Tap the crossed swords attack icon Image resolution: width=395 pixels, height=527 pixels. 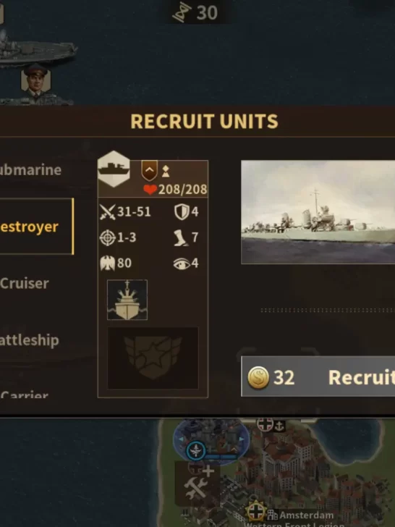pyautogui.click(x=108, y=212)
